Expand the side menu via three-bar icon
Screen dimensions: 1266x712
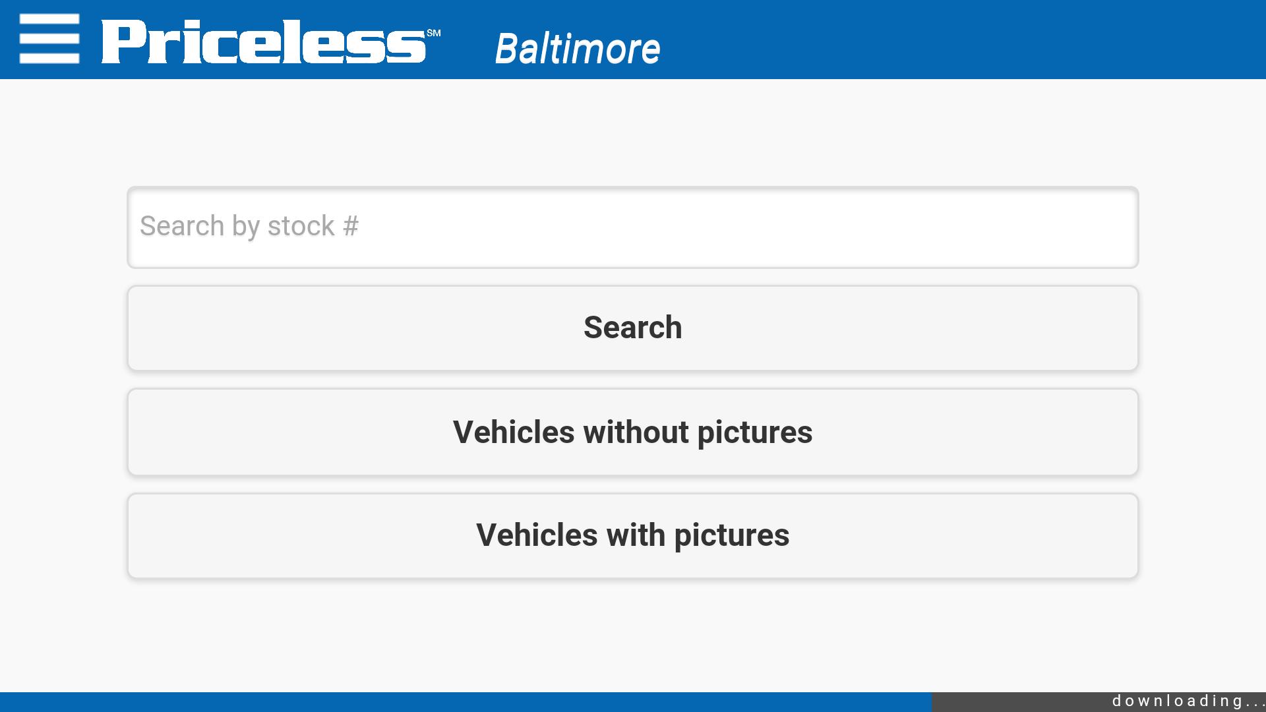coord(49,39)
